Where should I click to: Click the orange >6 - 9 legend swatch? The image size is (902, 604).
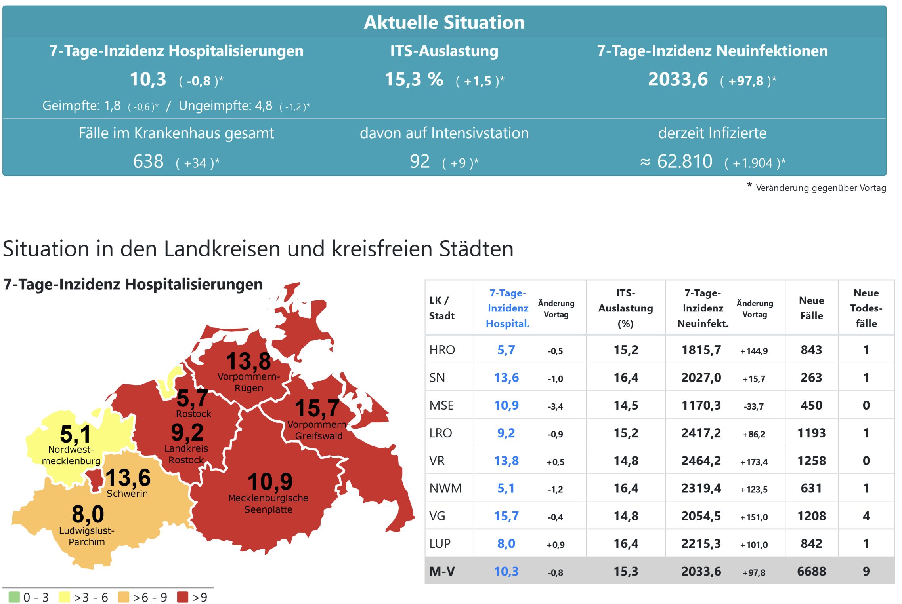(124, 597)
